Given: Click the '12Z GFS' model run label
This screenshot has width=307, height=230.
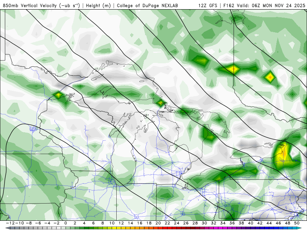Looking at the screenshot, I should [208, 5].
